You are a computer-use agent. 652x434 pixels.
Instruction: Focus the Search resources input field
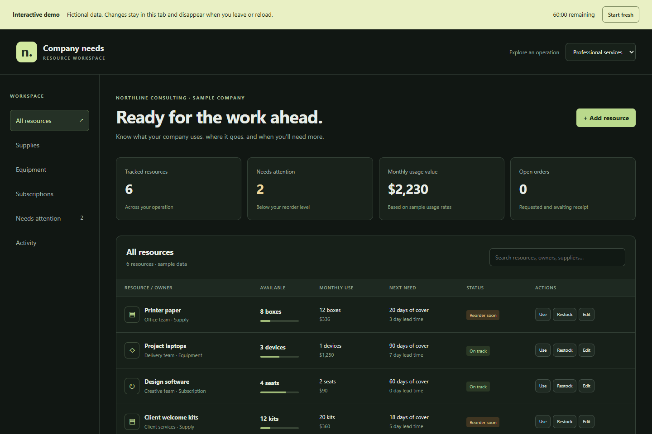pyautogui.click(x=557, y=257)
